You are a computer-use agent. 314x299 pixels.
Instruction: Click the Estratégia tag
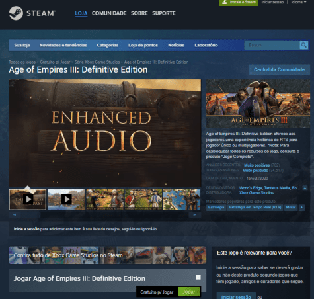click(x=216, y=208)
